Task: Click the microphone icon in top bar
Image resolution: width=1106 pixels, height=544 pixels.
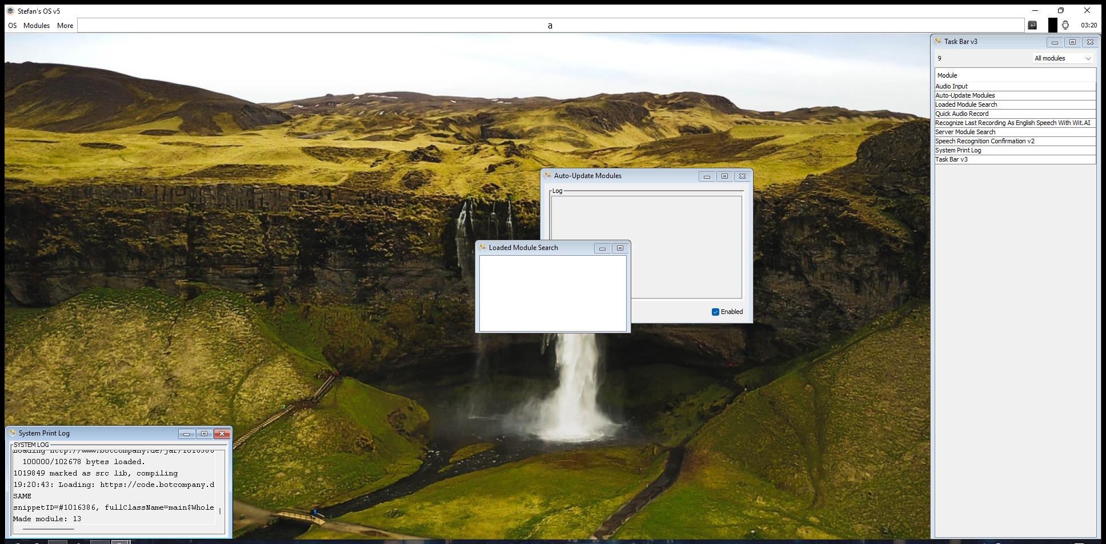Action: click(x=1065, y=25)
